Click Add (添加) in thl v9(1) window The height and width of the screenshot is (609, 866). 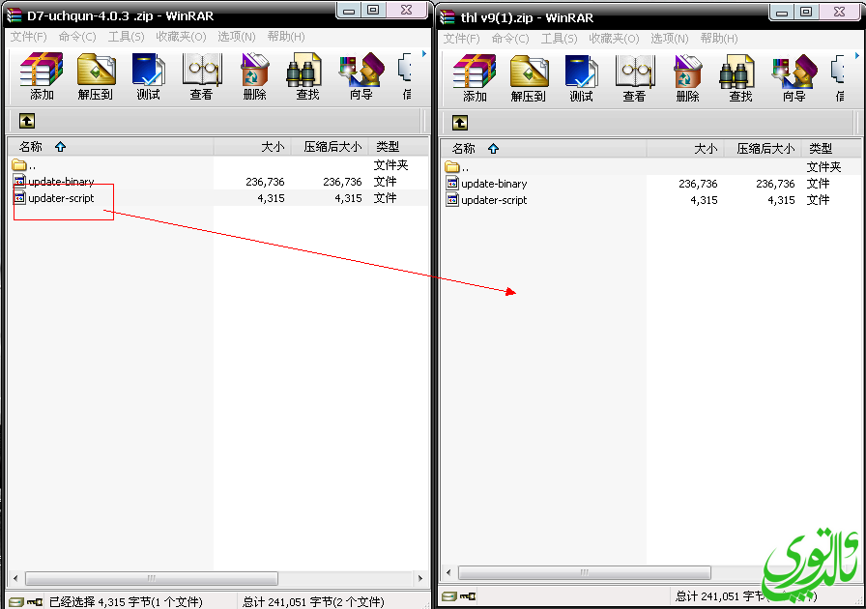tap(475, 78)
